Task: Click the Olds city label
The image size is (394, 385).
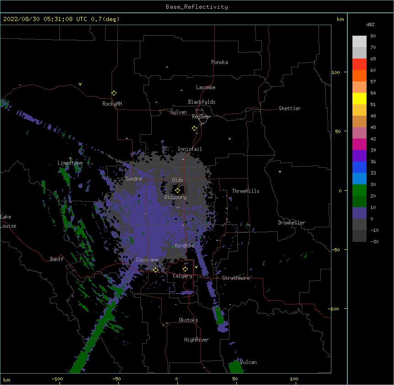Action: tap(177, 180)
